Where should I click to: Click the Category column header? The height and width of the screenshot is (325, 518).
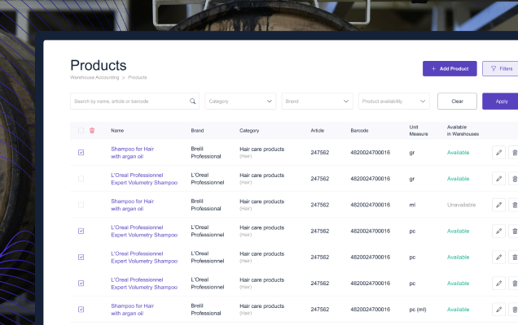(x=249, y=131)
